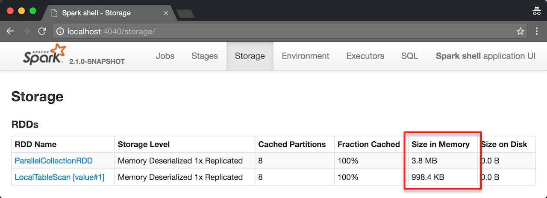Click the localhost:4040/storage/ address bar

[256, 31]
